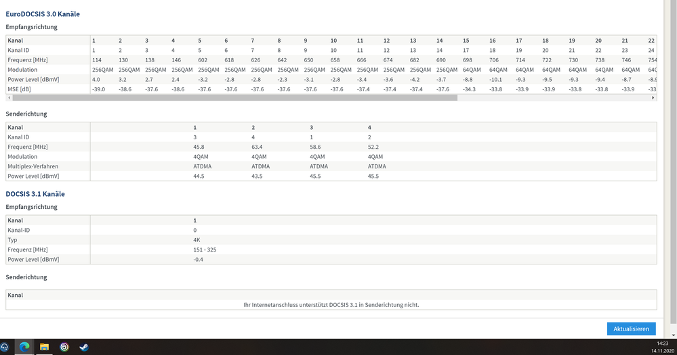Screen dimensions: 677x355
Task: Select the upstream frequency 52.2
Action: (373, 147)
